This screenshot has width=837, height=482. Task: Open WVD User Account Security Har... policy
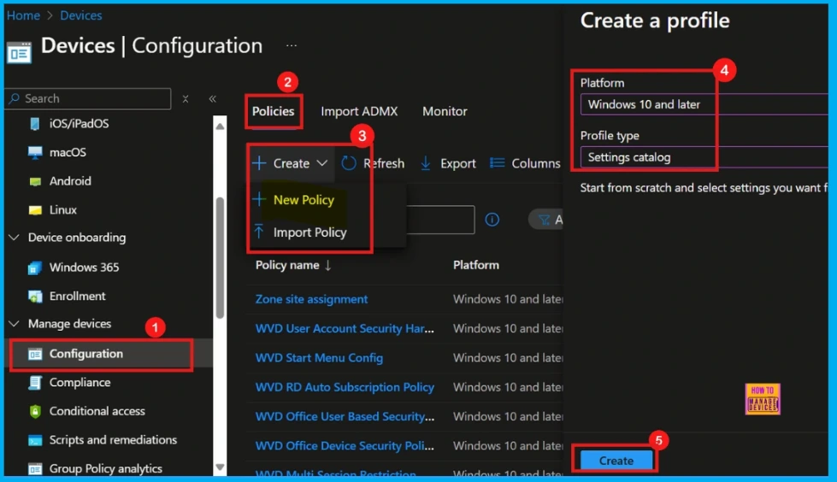[345, 329]
